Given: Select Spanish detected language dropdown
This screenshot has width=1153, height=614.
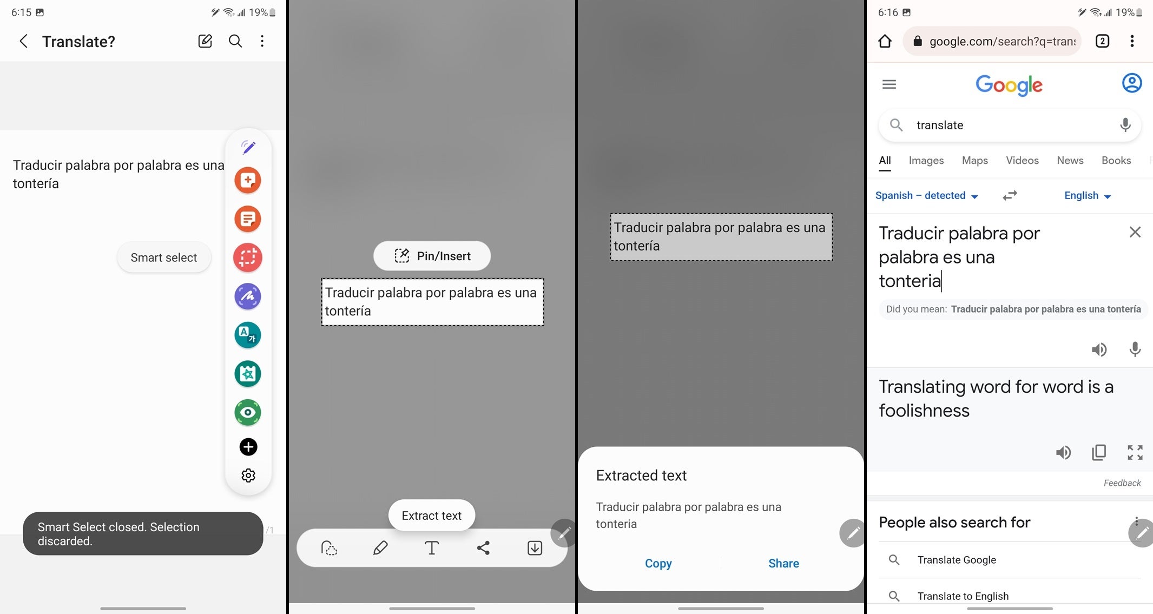Looking at the screenshot, I should pyautogui.click(x=926, y=195).
